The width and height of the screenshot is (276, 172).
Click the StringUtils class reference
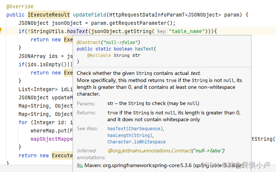tap(47, 31)
